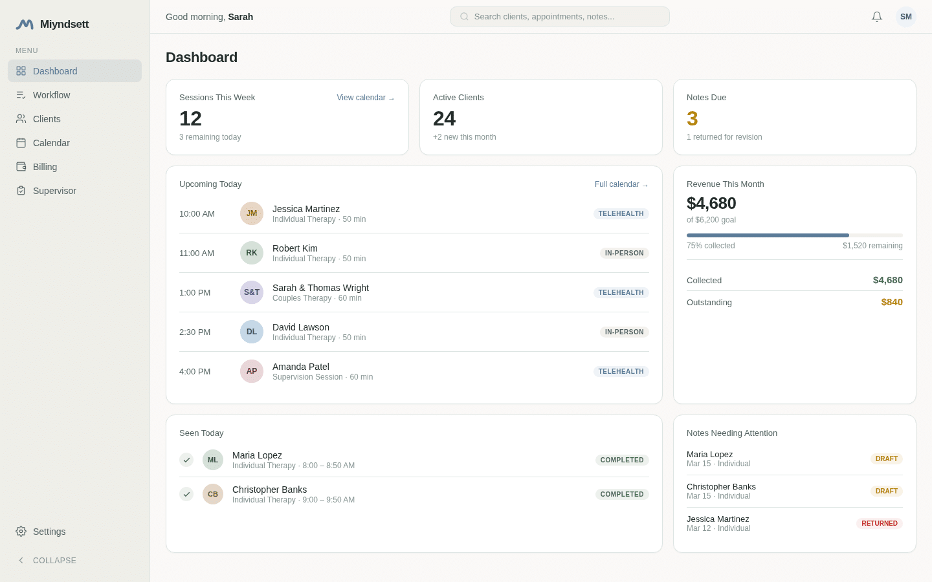Toggle Christopher Banks's completed checkmark
Viewport: 932px width, 582px height.
(186, 494)
